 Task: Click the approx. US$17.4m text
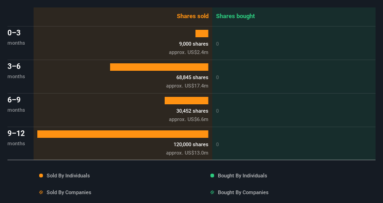(x=187, y=86)
